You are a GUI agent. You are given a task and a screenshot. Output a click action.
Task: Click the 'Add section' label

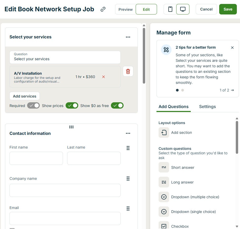point(181,133)
